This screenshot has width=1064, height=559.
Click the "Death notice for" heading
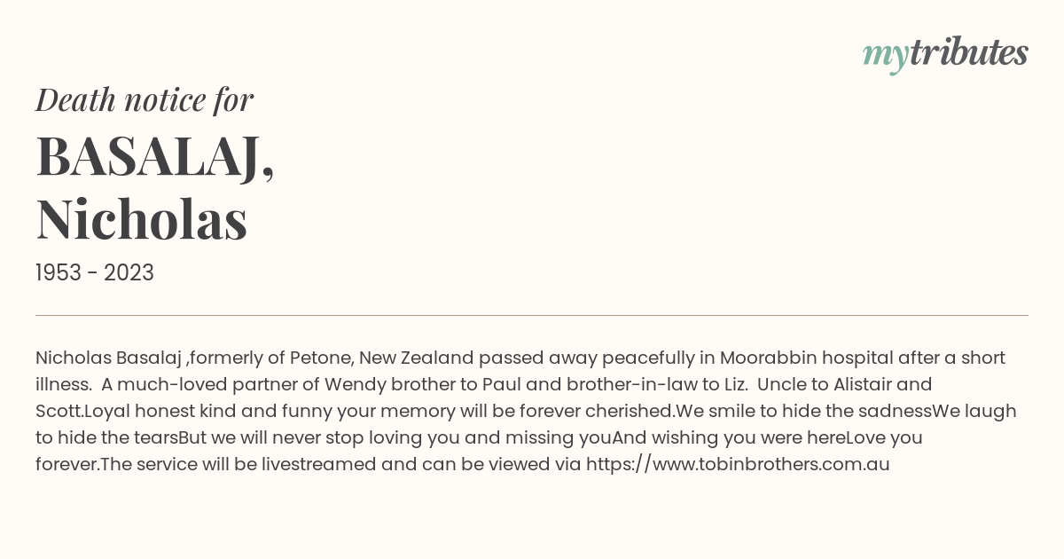pos(145,99)
